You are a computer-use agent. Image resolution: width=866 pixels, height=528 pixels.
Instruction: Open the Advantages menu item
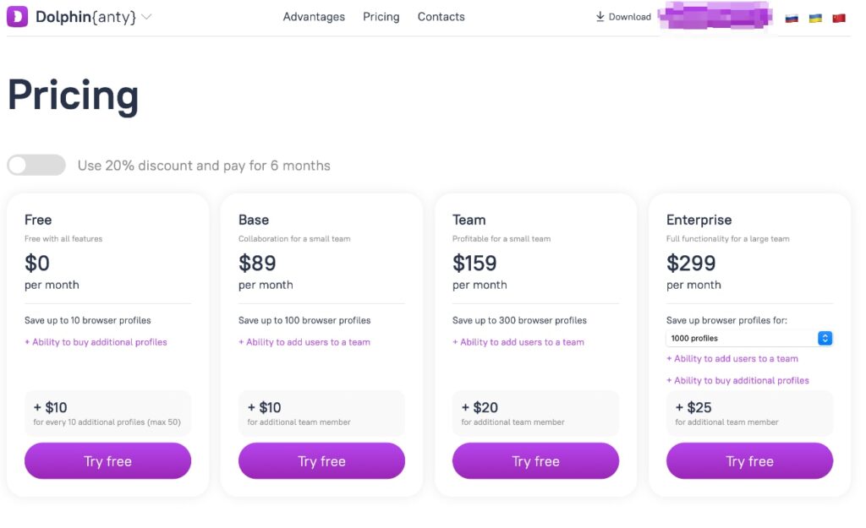coord(314,16)
